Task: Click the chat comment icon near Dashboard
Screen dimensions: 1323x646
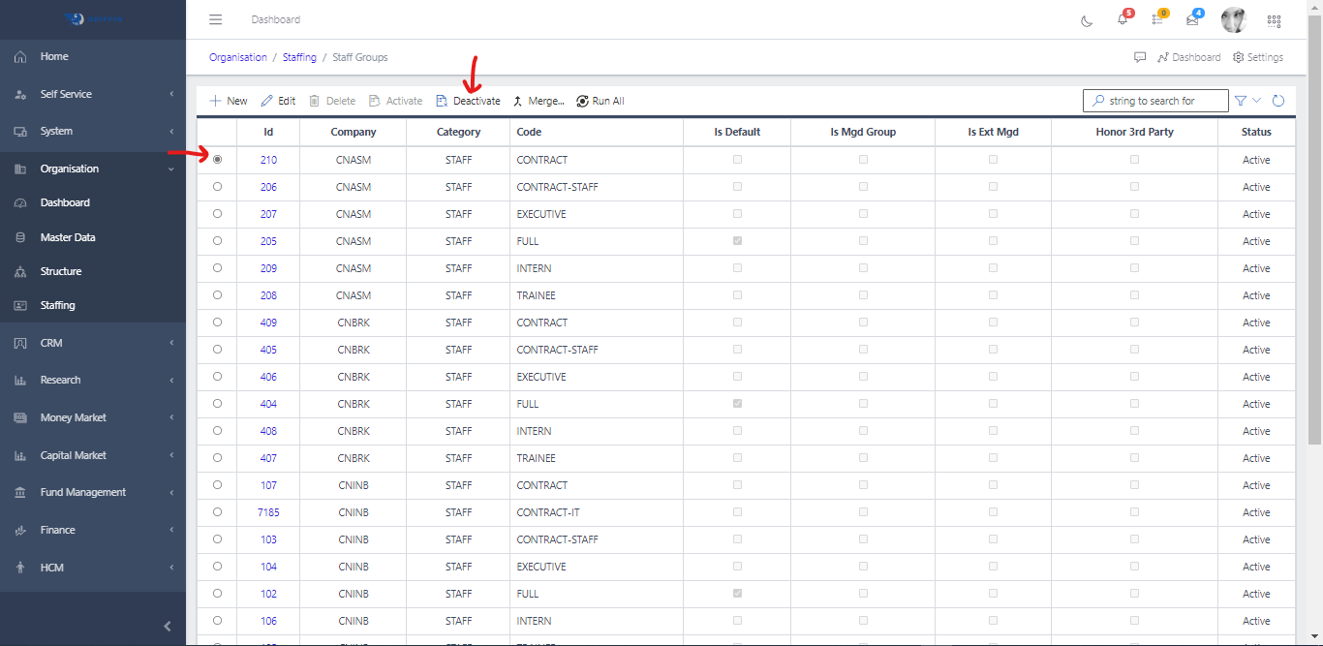Action: click(1140, 57)
